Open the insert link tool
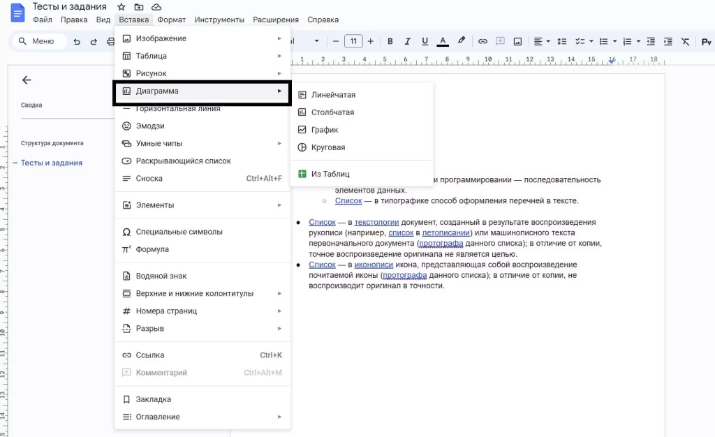 (x=482, y=41)
